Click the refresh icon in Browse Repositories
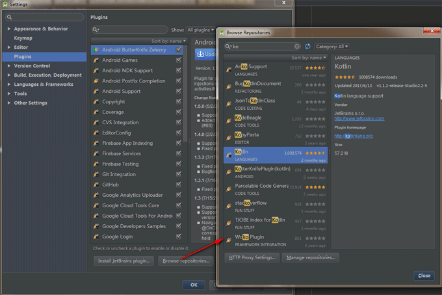 pos(307,47)
